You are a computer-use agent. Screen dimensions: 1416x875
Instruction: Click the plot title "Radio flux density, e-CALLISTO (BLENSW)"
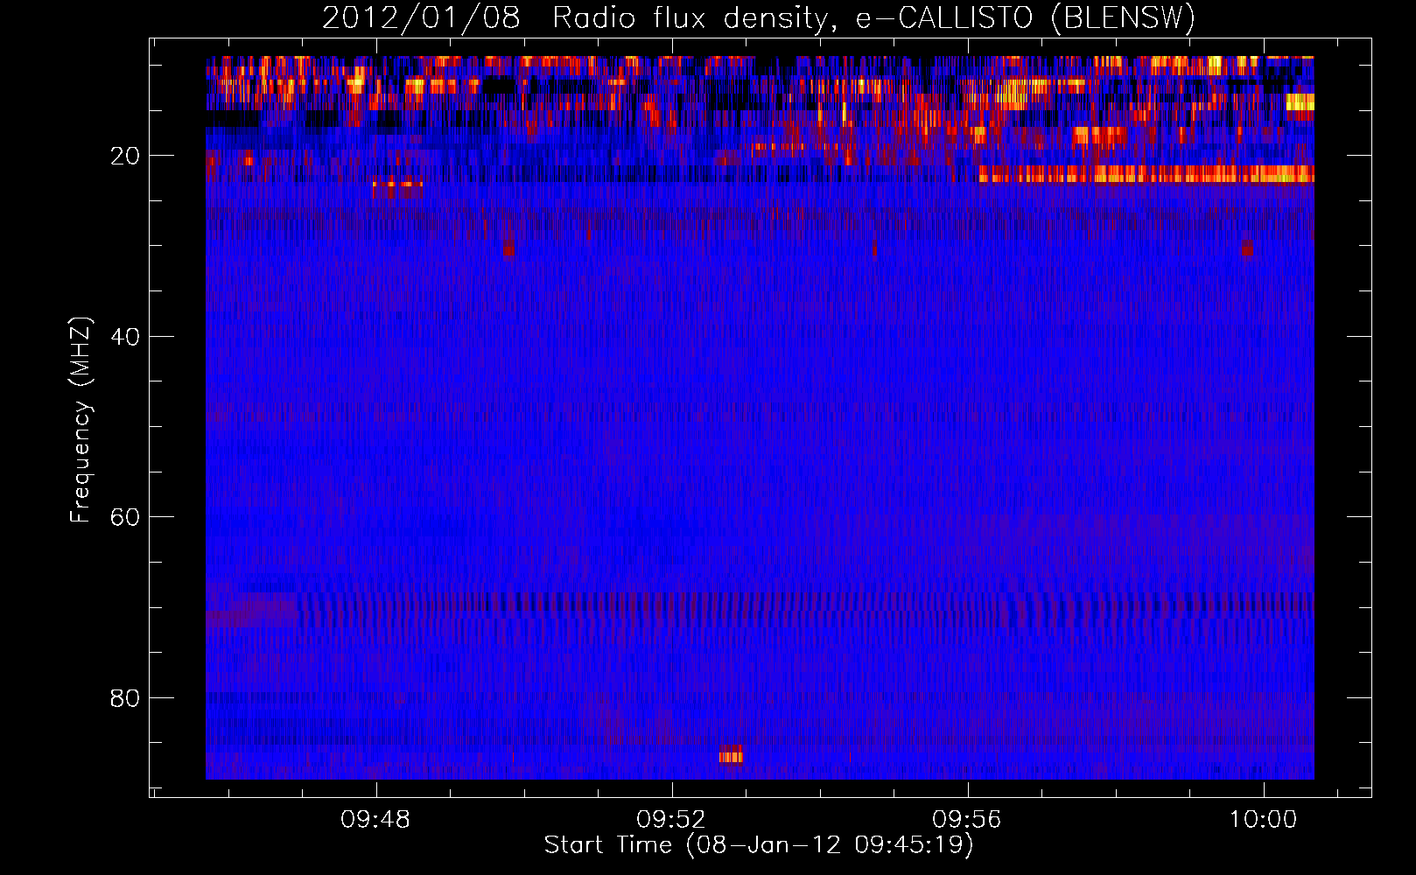[873, 17]
